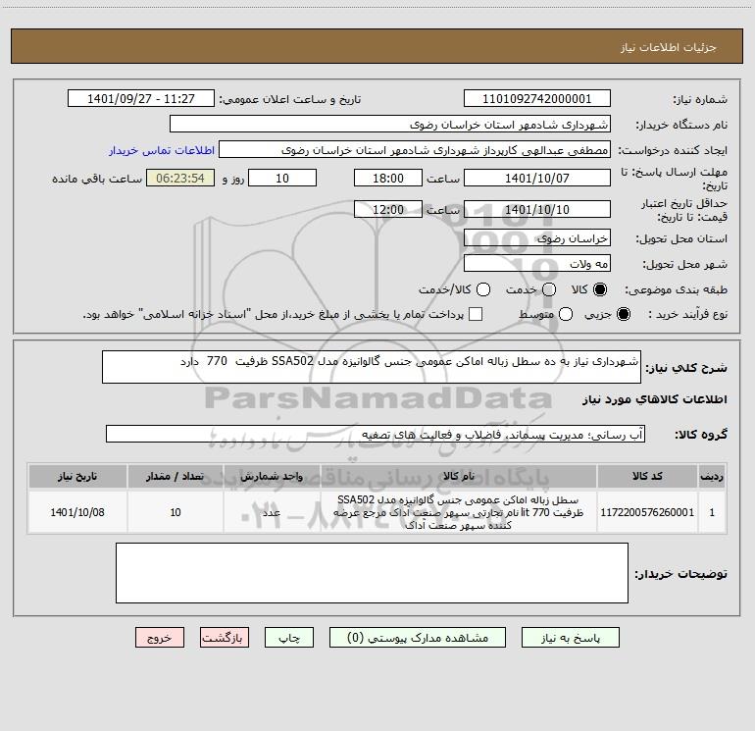Select the کالا radio button
Screen dimensions: 755x731
pos(600,289)
